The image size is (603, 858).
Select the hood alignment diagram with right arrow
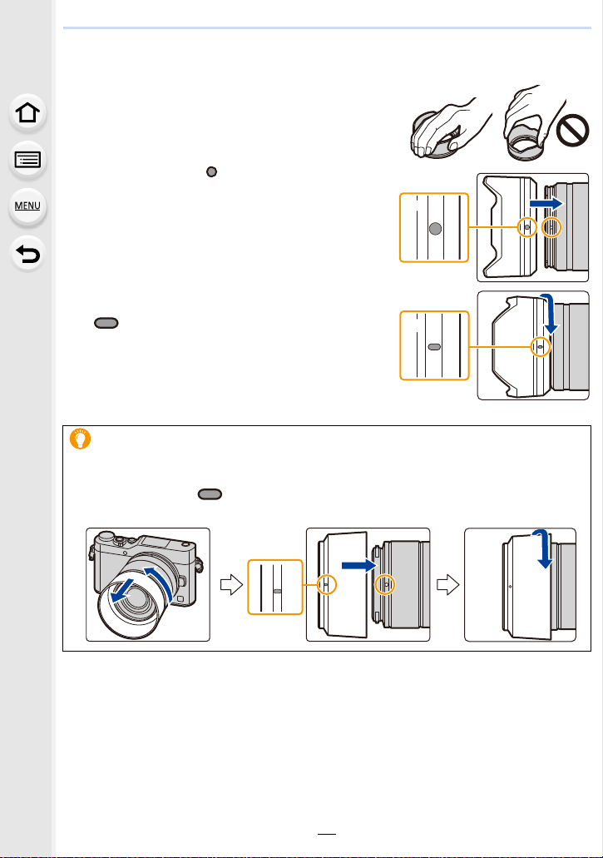(533, 228)
